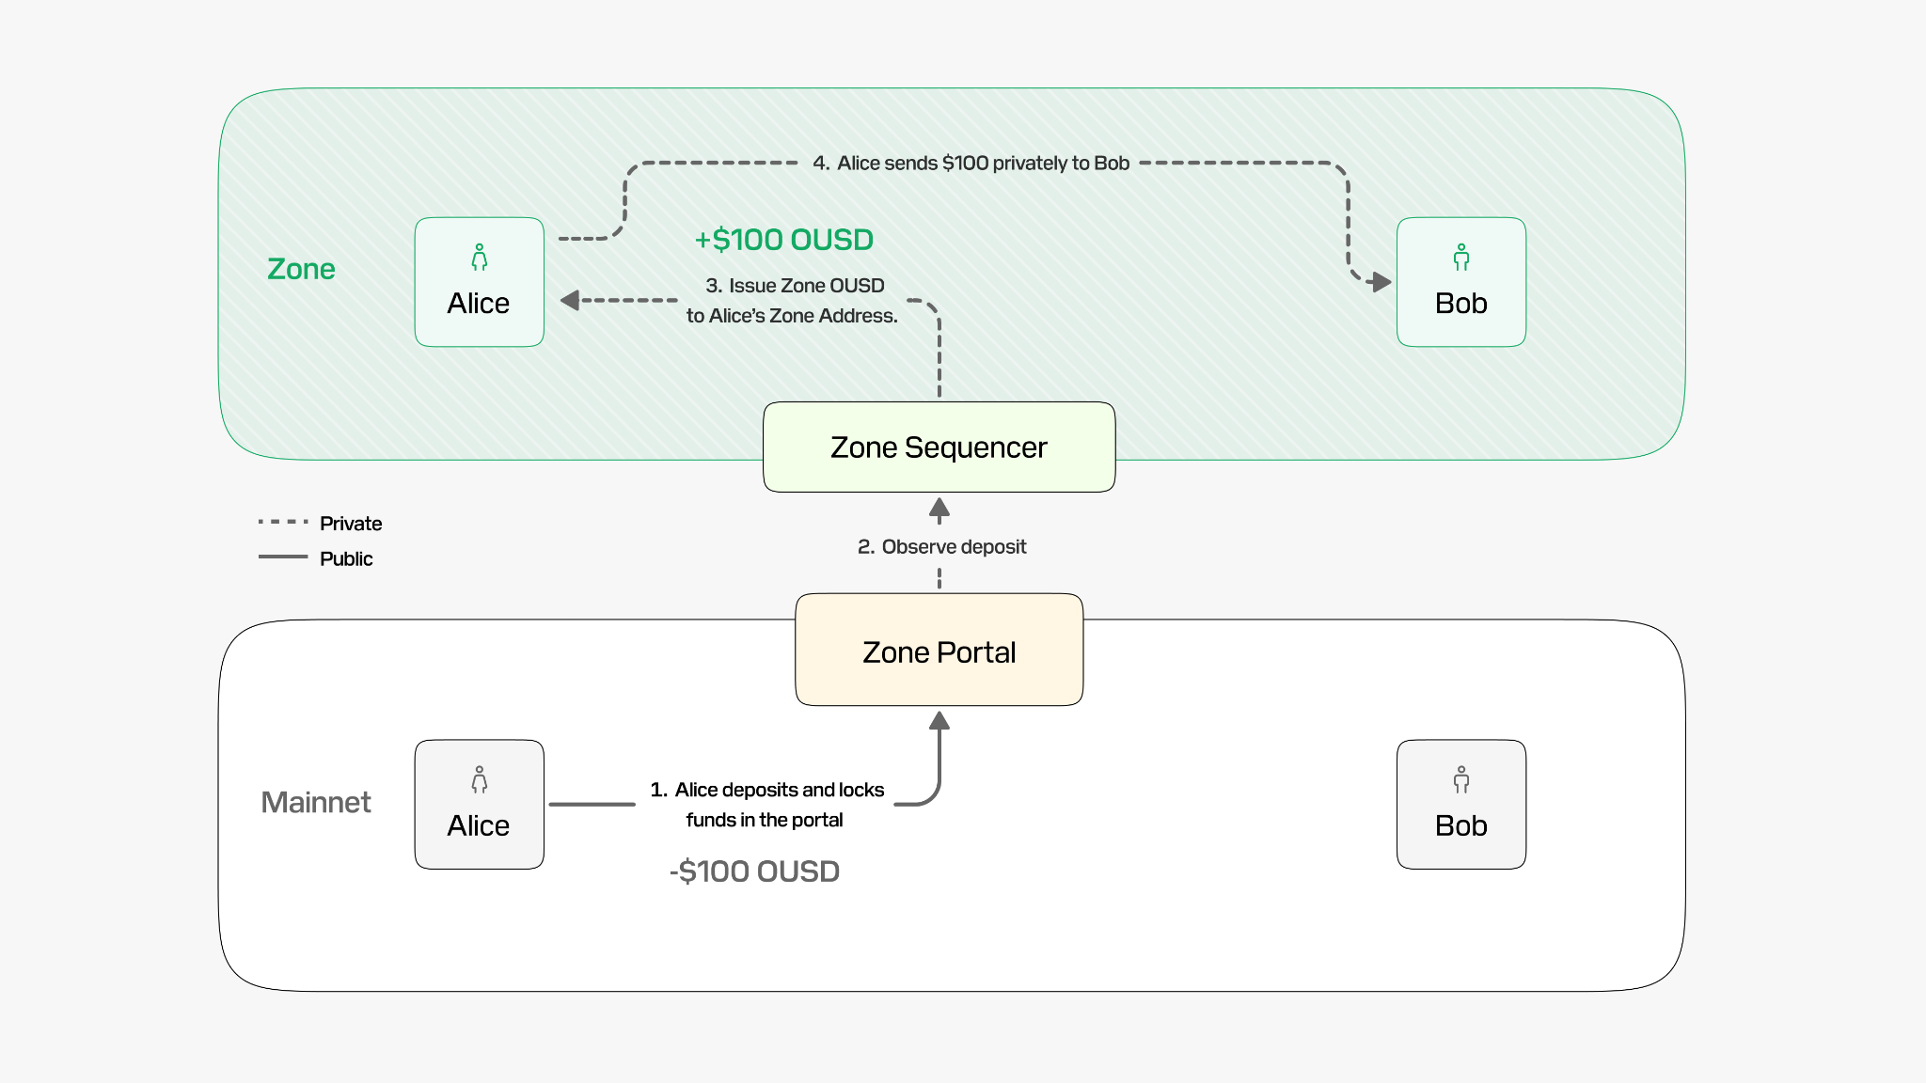Click 'to Alice's Zone Address.' text line
Viewport: 1926px width, 1083px height.
[x=792, y=316]
